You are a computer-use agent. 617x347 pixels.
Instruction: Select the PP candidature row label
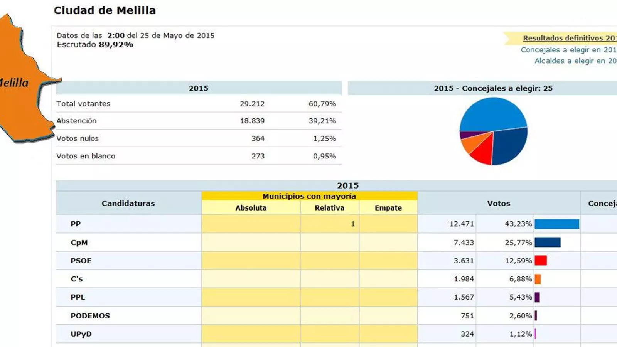point(76,224)
